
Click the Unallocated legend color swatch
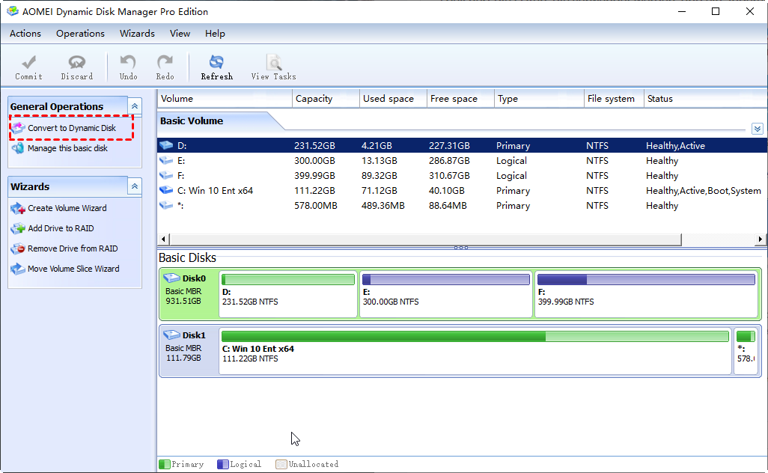tap(281, 464)
